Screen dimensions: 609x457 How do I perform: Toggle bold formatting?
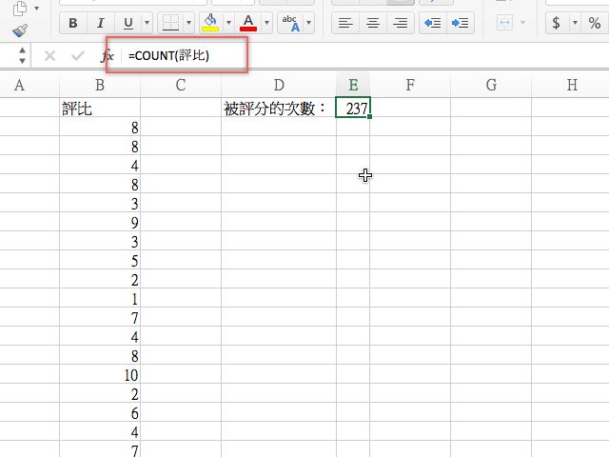(73, 23)
